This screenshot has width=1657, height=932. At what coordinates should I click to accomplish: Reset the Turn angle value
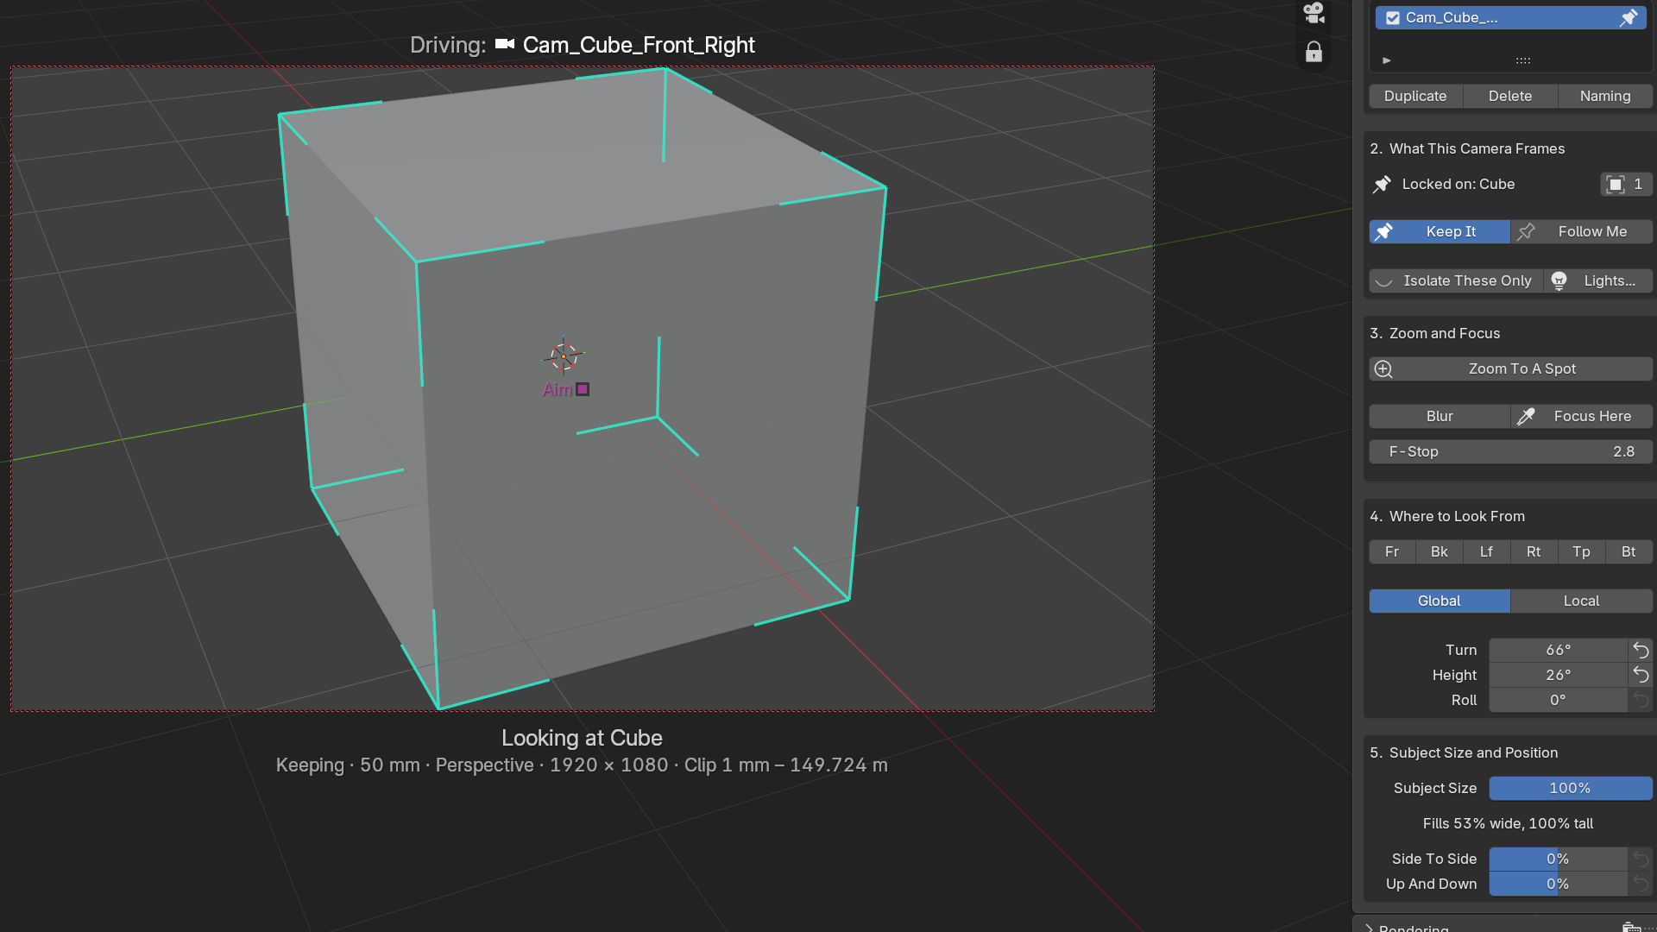click(x=1641, y=650)
